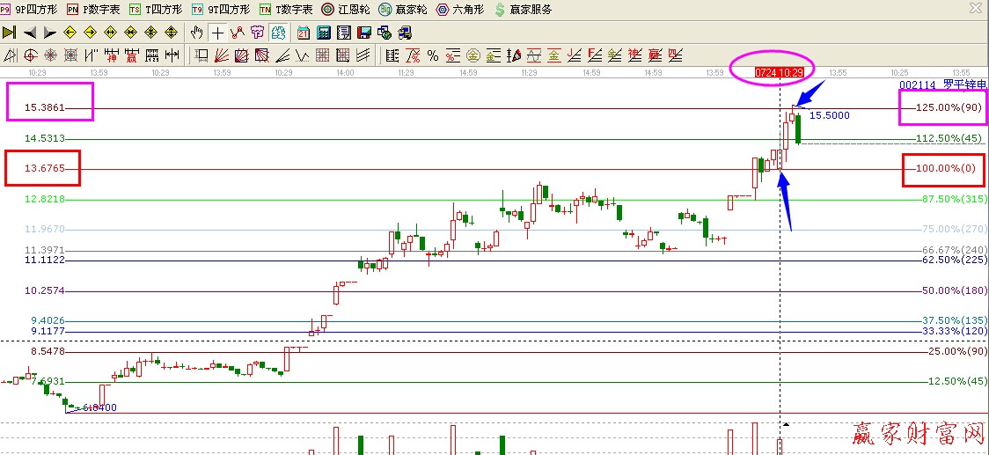The width and height of the screenshot is (989, 455).
Task: Select the red Gann fan lines tool
Action: 222,55
